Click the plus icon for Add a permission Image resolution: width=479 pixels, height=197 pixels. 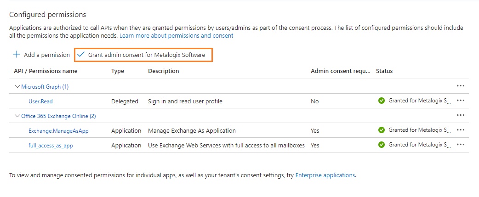(17, 55)
